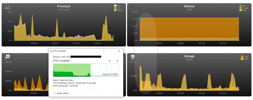
Task: Click the 14:50:00 time label on Network chart
Action: [34, 93]
